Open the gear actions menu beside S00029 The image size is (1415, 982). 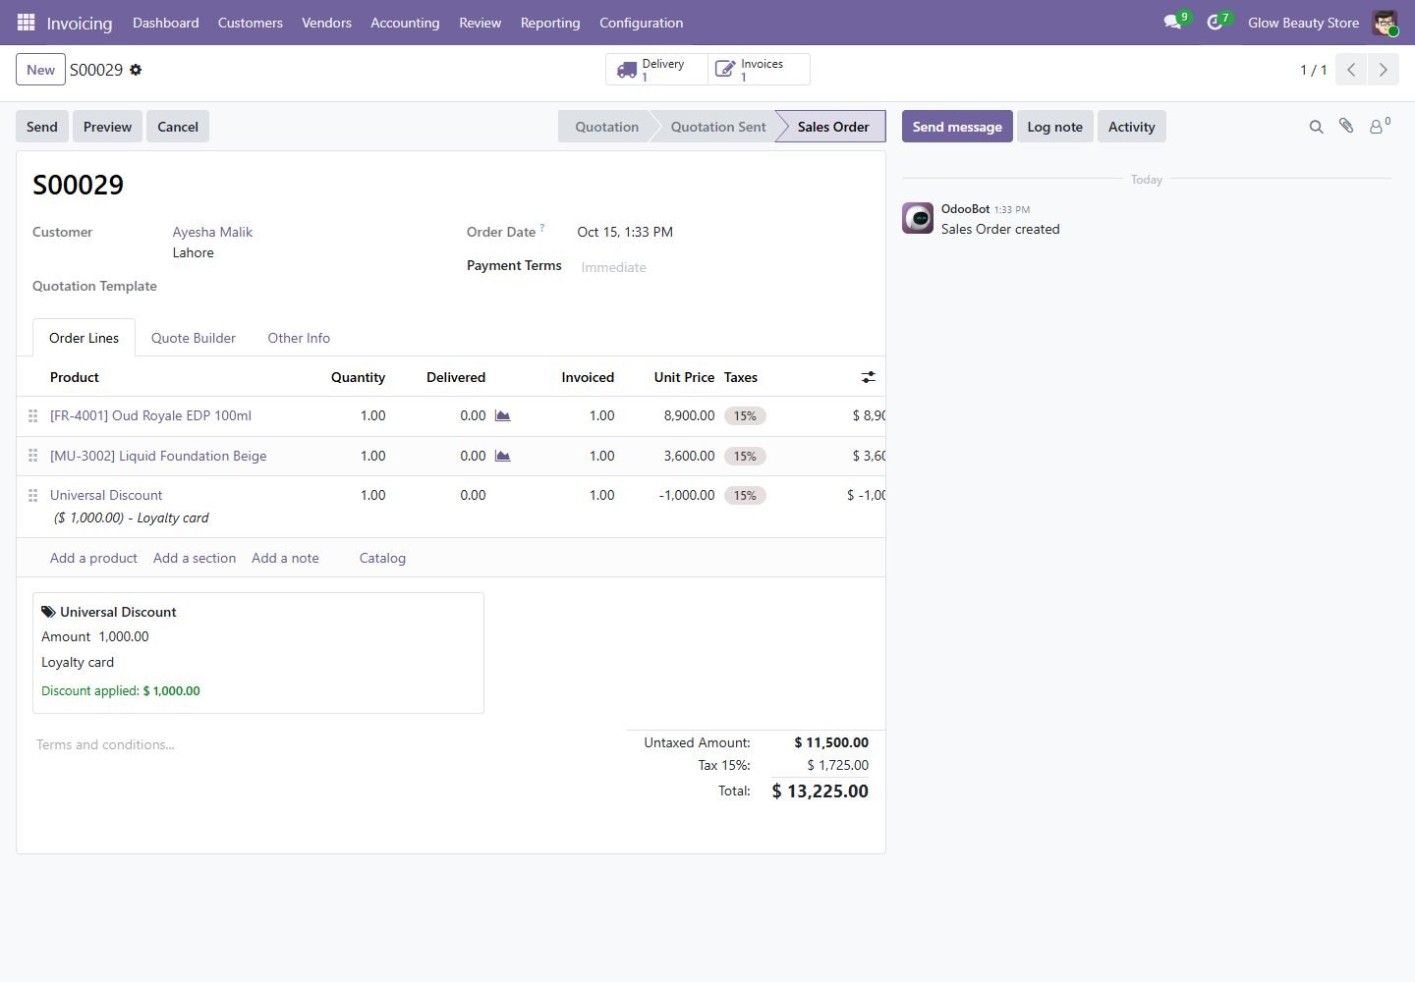pyautogui.click(x=136, y=70)
